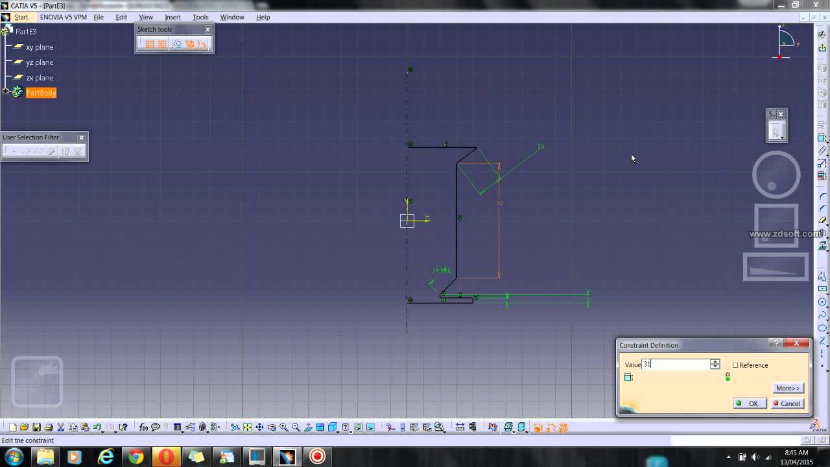Screen dimensions: 830x467
Task: Click Cancel in Constraint Definition
Action: click(x=787, y=403)
